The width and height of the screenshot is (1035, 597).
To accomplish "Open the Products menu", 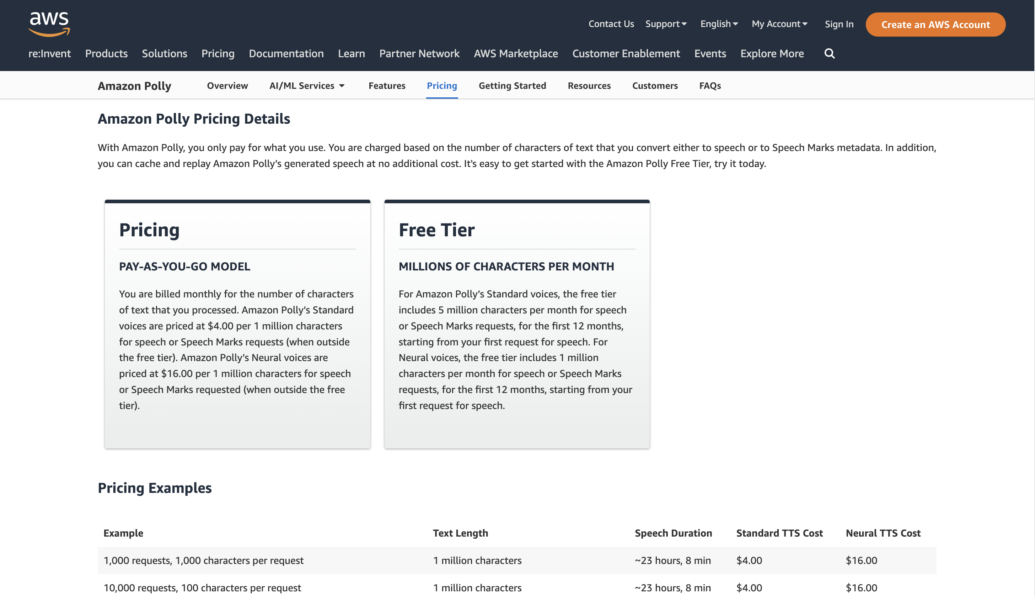I will [x=106, y=53].
